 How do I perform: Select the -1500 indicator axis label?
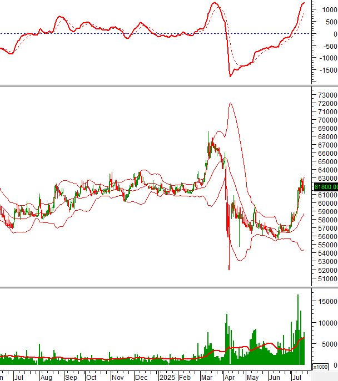click(328, 70)
